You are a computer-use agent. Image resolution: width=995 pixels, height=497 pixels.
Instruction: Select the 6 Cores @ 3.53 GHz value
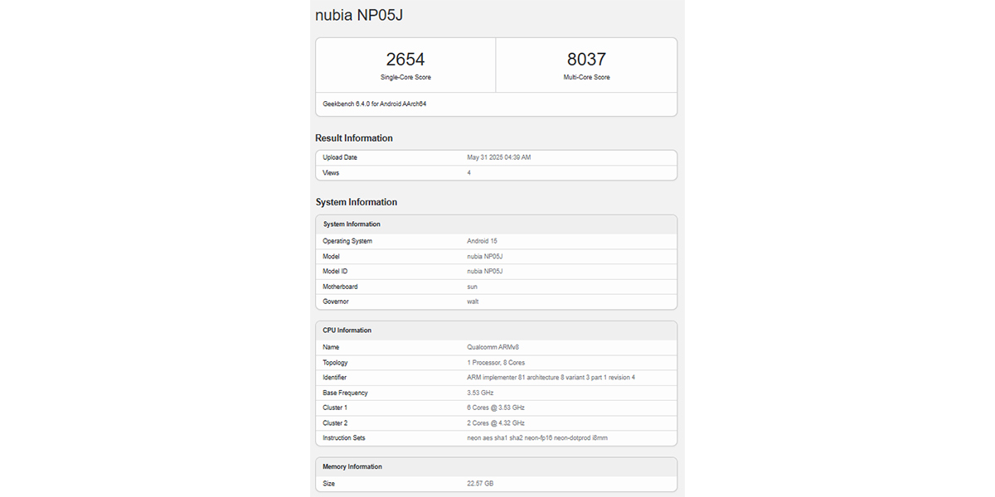(496, 408)
